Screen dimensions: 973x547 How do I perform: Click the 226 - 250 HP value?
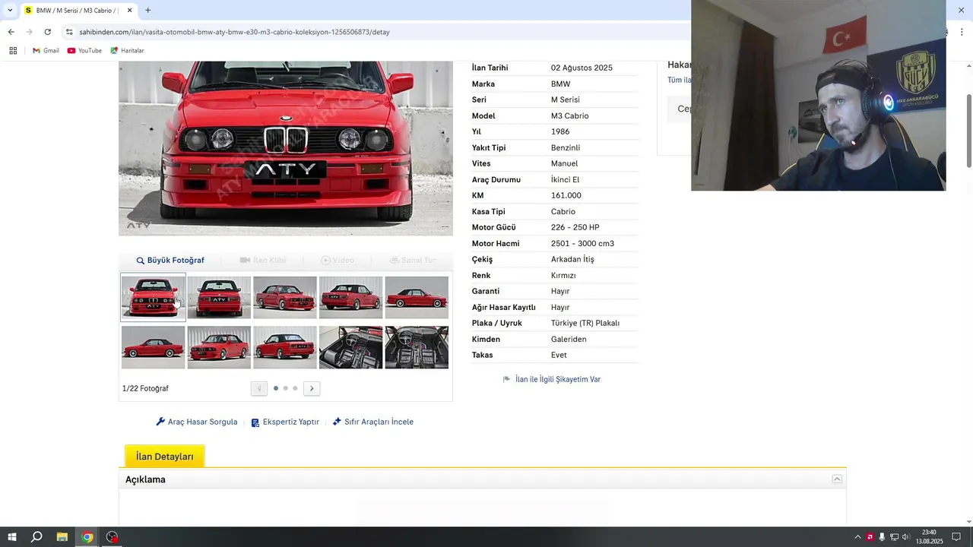click(575, 227)
